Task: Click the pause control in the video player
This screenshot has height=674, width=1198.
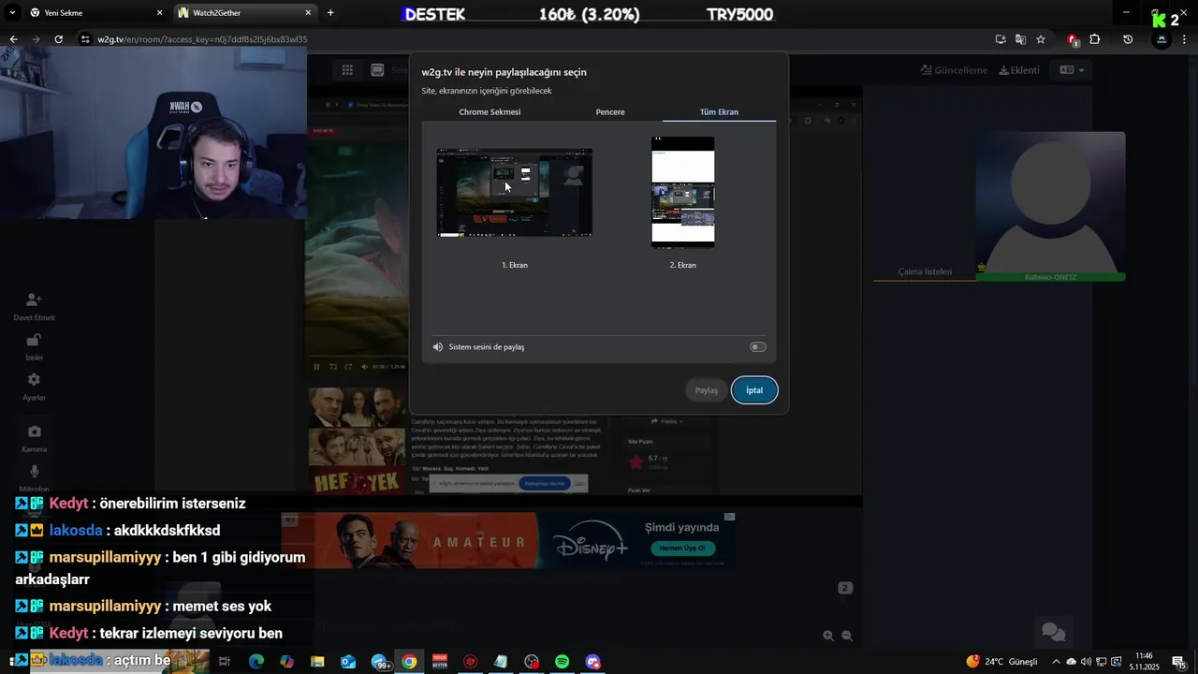Action: (316, 367)
